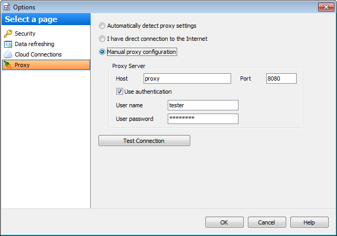The width and height of the screenshot is (337, 236).
Task: Focus the proxy Host field
Action: coord(187,78)
